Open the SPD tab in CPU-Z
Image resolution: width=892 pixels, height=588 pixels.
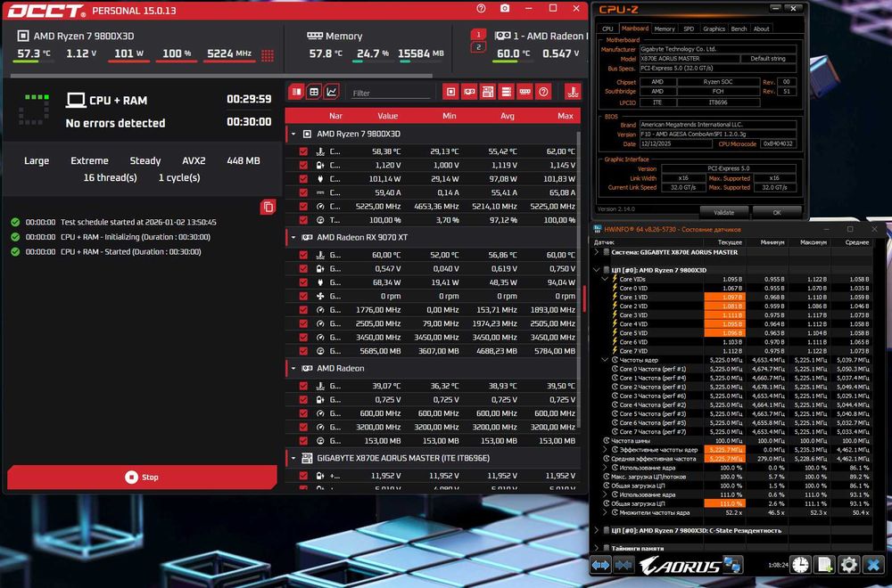click(689, 29)
